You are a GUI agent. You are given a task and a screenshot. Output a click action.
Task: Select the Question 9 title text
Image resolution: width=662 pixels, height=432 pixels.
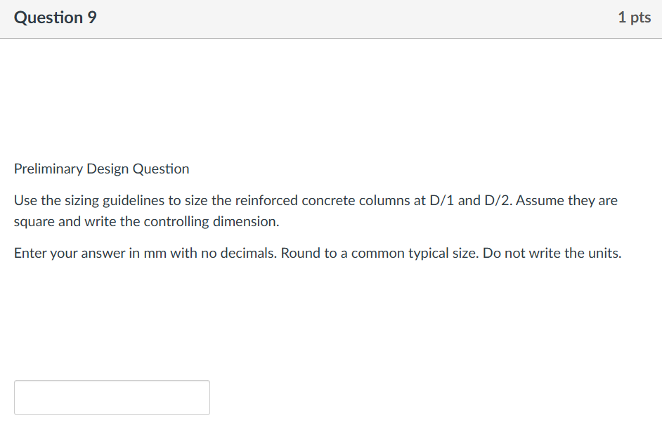coord(56,17)
